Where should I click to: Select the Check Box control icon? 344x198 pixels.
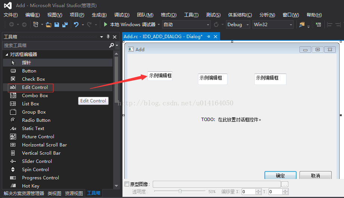tap(13, 79)
